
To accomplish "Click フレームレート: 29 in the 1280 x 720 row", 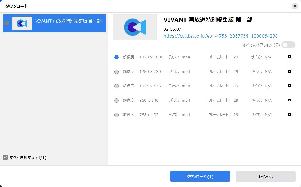I will tap(223, 71).
